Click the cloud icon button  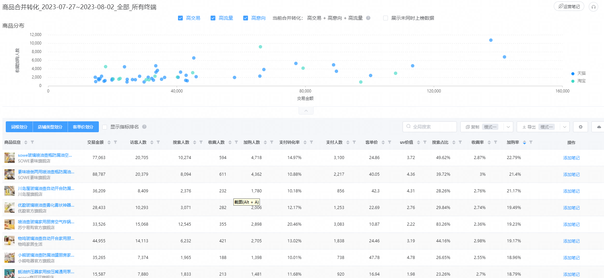click(x=599, y=127)
